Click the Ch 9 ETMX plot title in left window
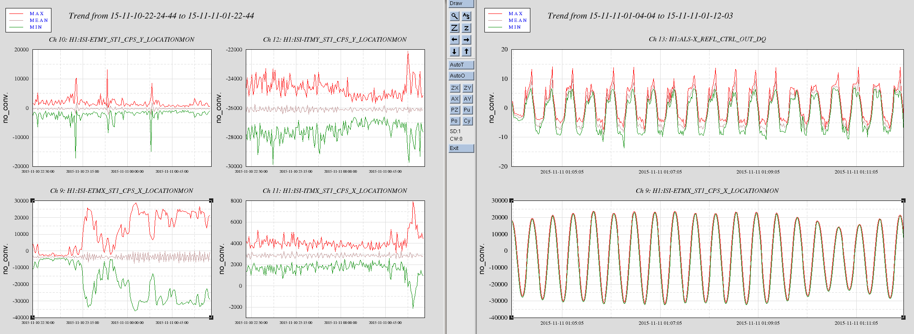This screenshot has width=914, height=334. [121, 191]
